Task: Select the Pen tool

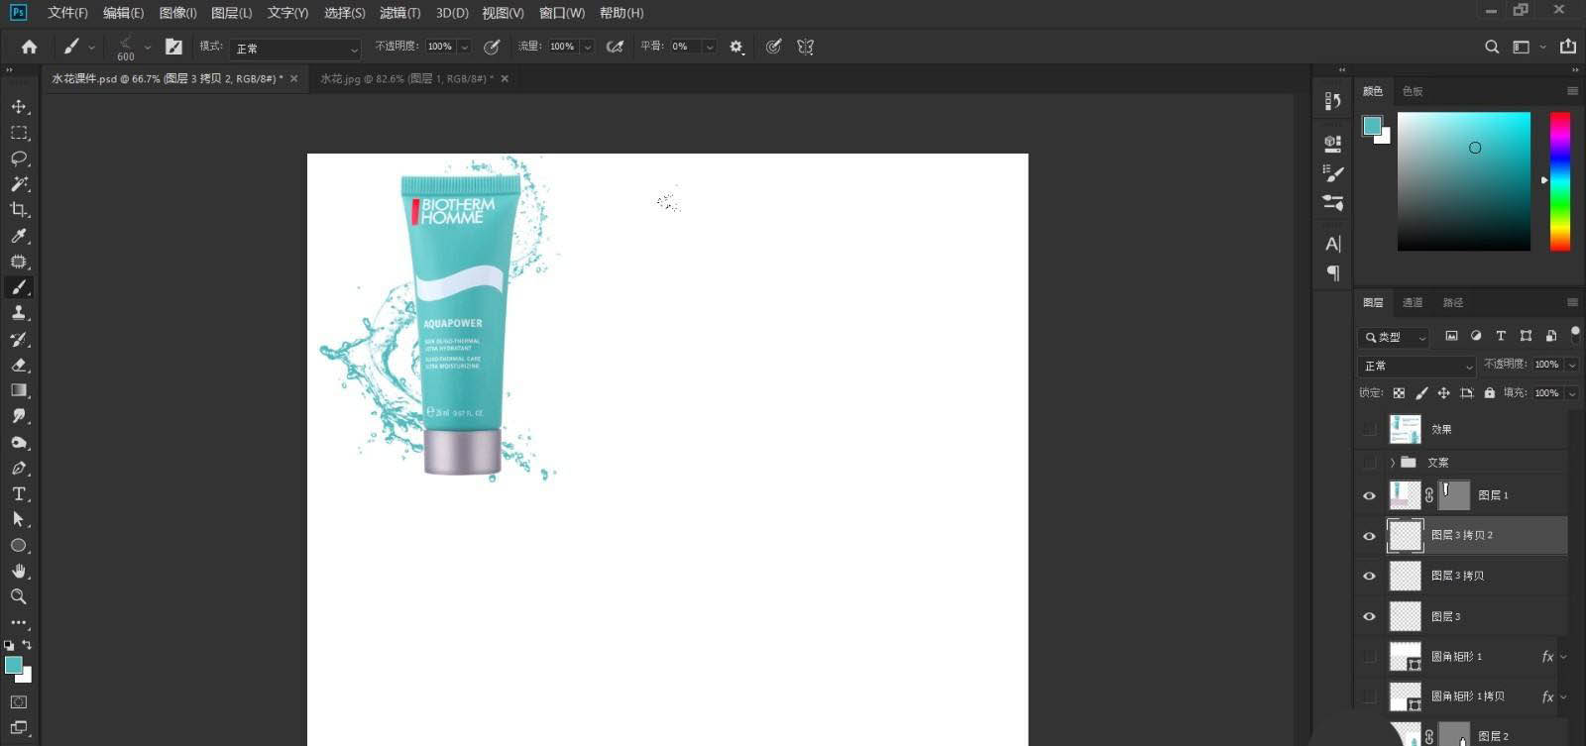Action: coord(19,468)
